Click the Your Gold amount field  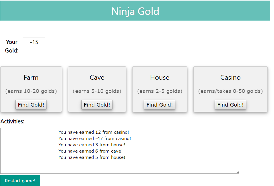[34, 42]
